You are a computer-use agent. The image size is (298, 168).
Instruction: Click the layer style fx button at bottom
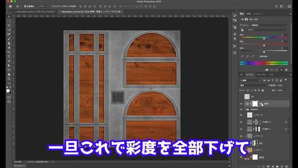tap(264, 166)
